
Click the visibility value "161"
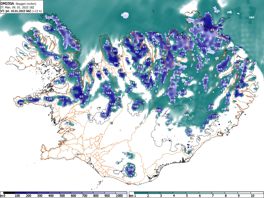click(169, 46)
